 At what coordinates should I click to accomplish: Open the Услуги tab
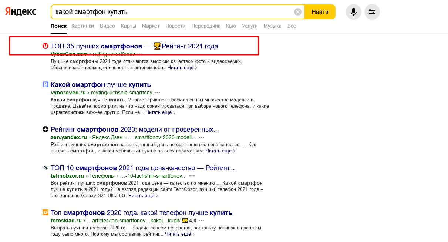point(250,26)
